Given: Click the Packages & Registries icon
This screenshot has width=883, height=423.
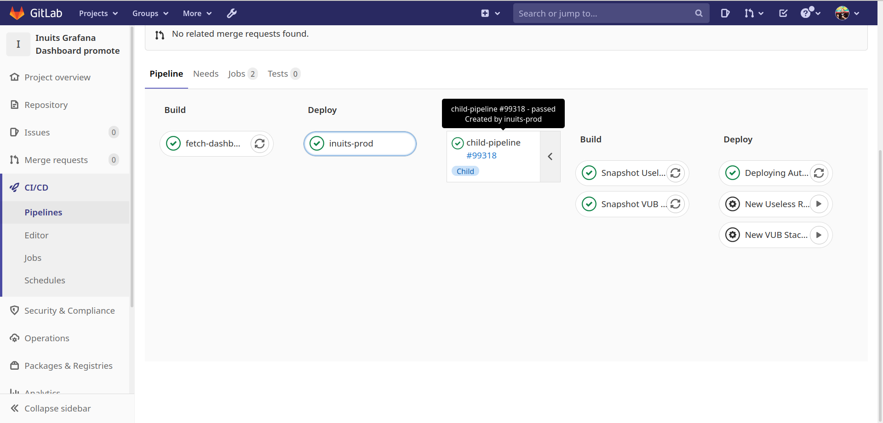Looking at the screenshot, I should [x=15, y=366].
